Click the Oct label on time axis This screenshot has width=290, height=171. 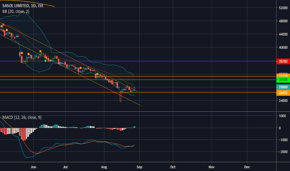click(173, 167)
